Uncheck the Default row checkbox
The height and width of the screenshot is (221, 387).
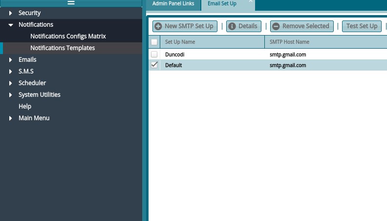click(x=154, y=65)
